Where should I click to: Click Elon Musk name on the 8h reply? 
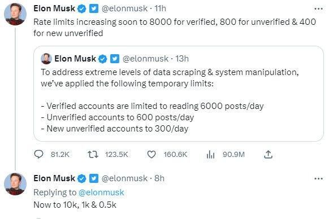click(54, 178)
